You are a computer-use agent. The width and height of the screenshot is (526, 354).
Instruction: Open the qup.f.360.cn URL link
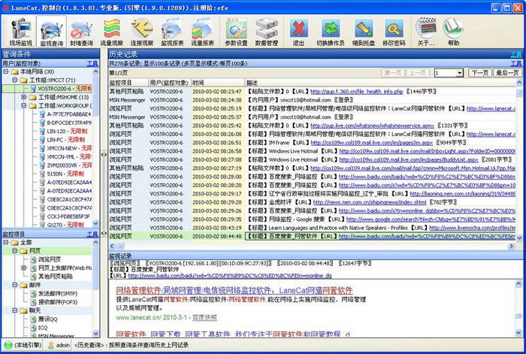pyautogui.click(x=357, y=91)
